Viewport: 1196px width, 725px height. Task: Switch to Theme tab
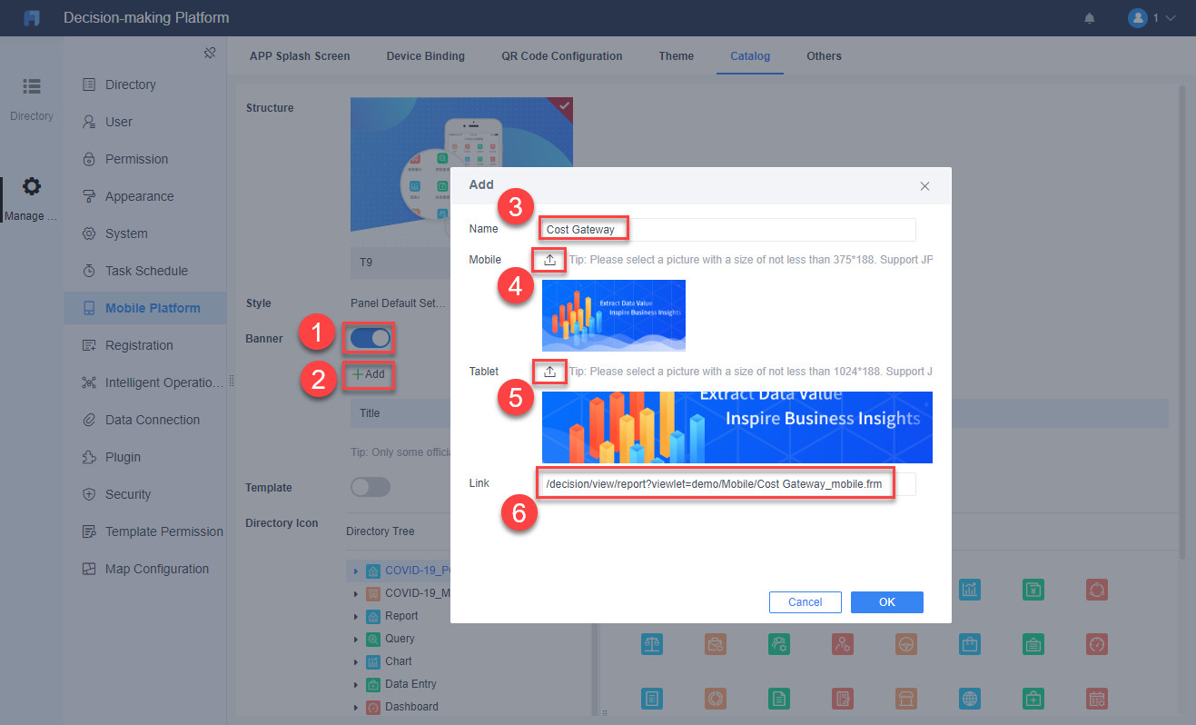coord(677,56)
